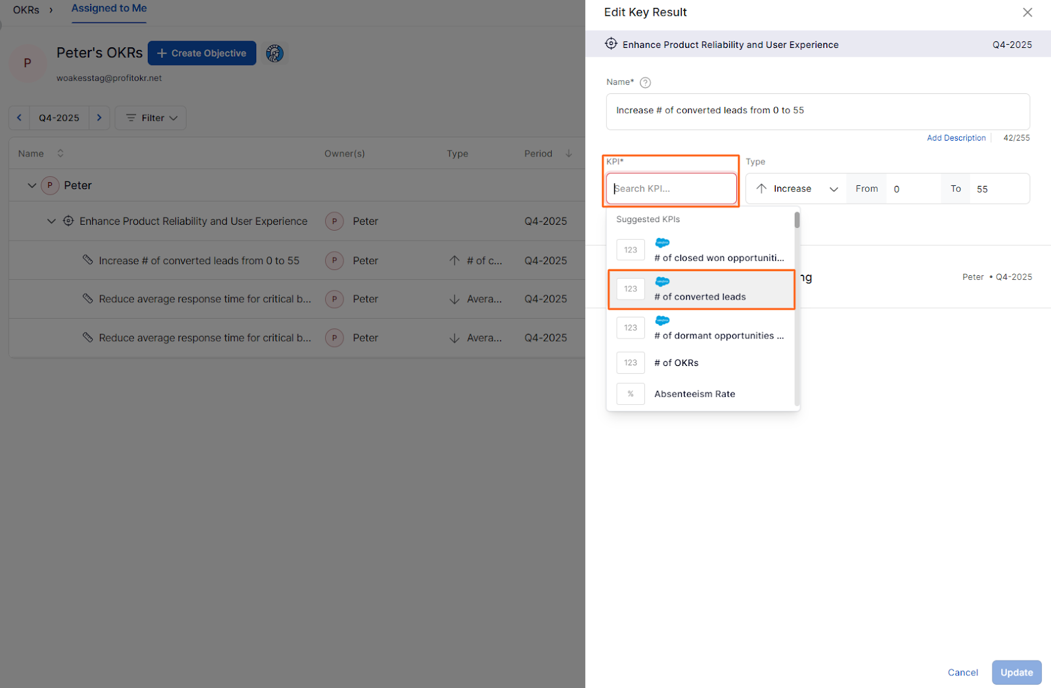
Task: Click Salesforce icon above # of dormant opportunities
Action: click(662, 321)
